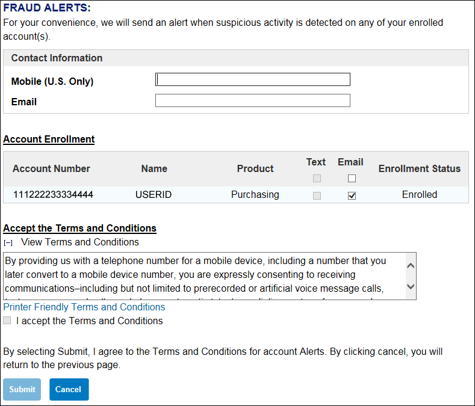Toggle the Text header select-all checkbox
475x406 pixels.
click(x=317, y=178)
